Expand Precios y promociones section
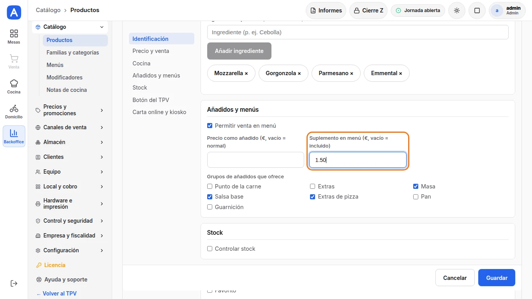The height and width of the screenshot is (299, 532). [x=70, y=110]
